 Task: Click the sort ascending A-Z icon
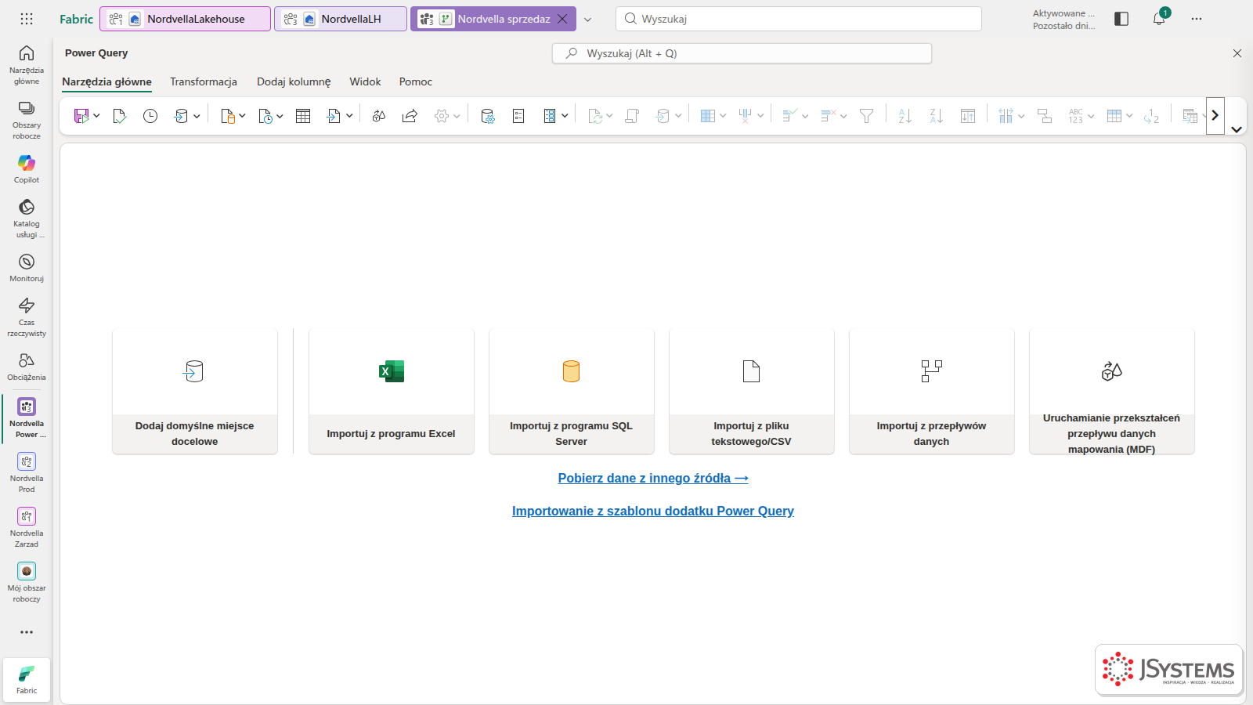[905, 116]
